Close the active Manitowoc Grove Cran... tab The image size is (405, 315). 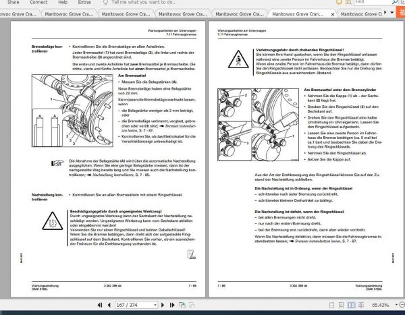coord(332,14)
